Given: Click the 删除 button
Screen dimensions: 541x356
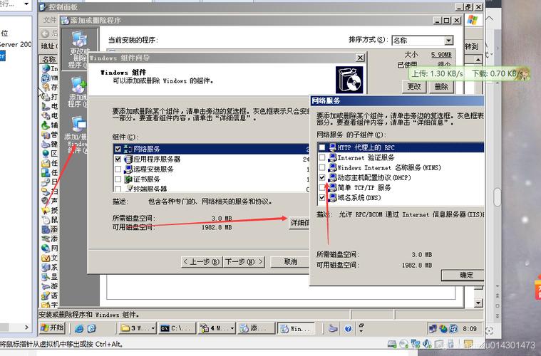Looking at the screenshot, I should (441, 86).
